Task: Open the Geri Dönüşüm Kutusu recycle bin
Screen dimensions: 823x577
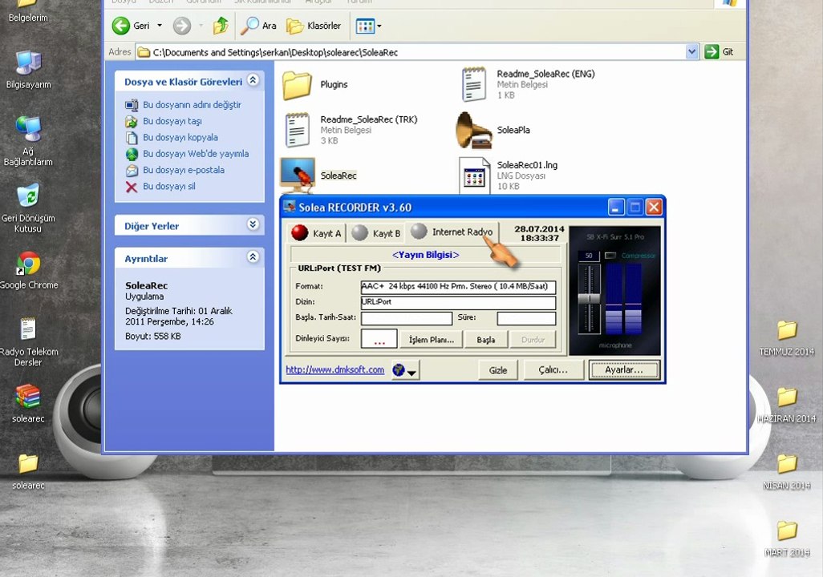Action: (x=28, y=208)
